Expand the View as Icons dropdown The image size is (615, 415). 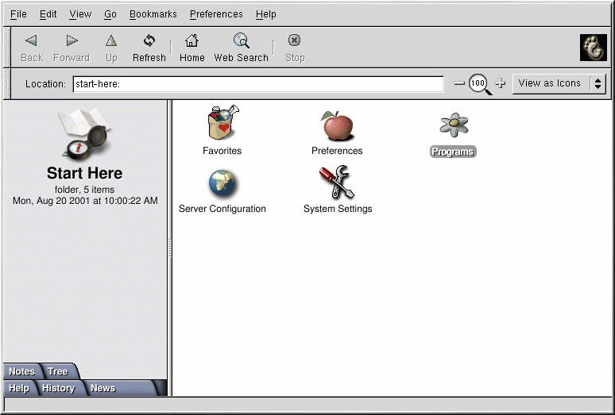(559, 83)
